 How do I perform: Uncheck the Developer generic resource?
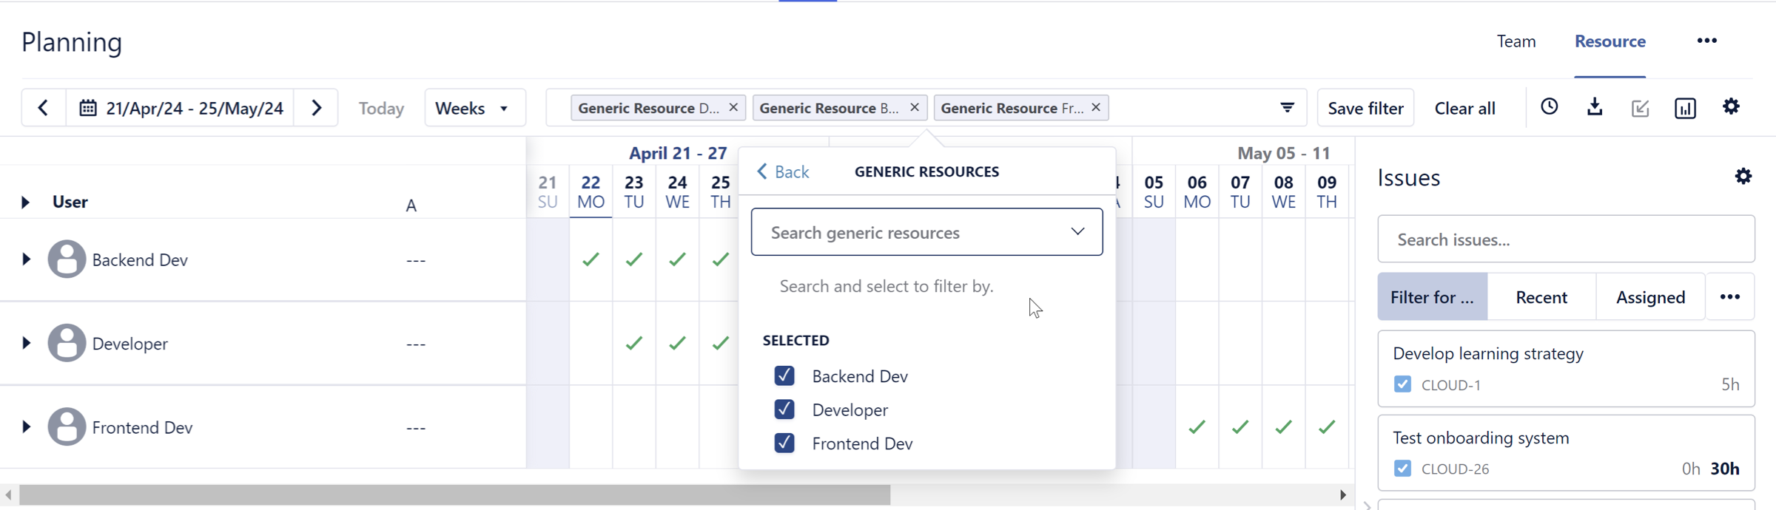pos(784,409)
